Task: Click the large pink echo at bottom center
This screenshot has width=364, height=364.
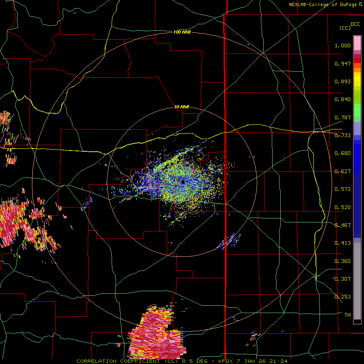Action: pyautogui.click(x=157, y=332)
